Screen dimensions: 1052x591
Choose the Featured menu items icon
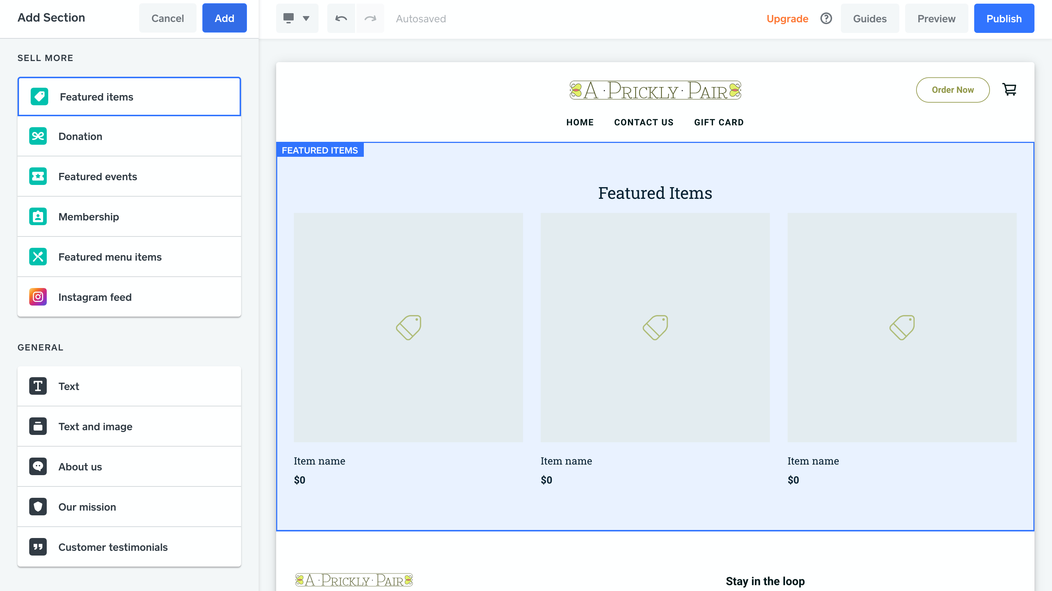coord(38,257)
